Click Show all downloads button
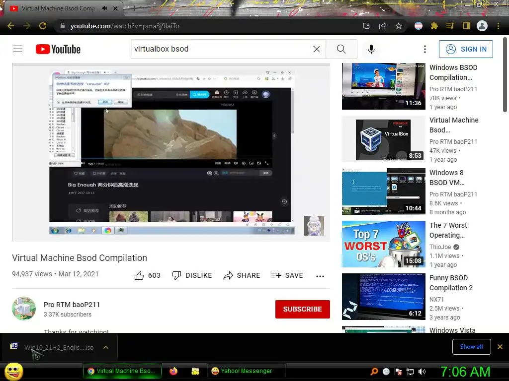Screen dimensions: 509x381 coord(471,347)
